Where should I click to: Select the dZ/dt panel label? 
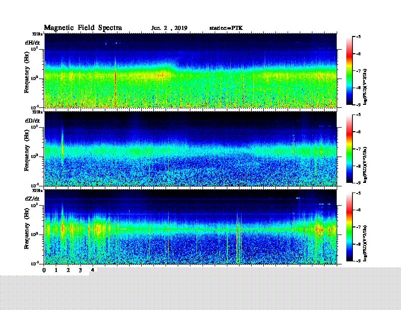click(x=32, y=199)
